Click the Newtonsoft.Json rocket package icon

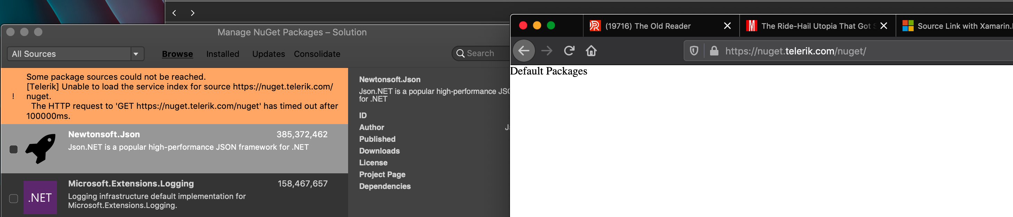click(x=41, y=149)
